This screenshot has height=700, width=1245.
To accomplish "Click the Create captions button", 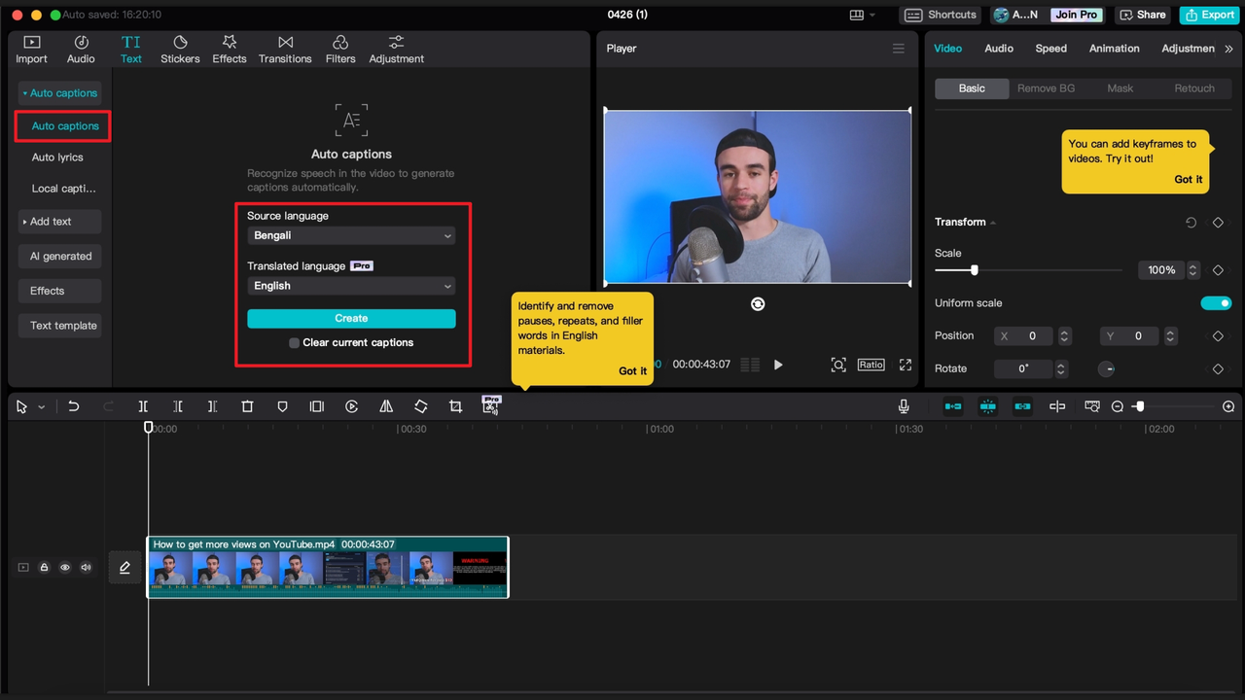I will (x=351, y=318).
